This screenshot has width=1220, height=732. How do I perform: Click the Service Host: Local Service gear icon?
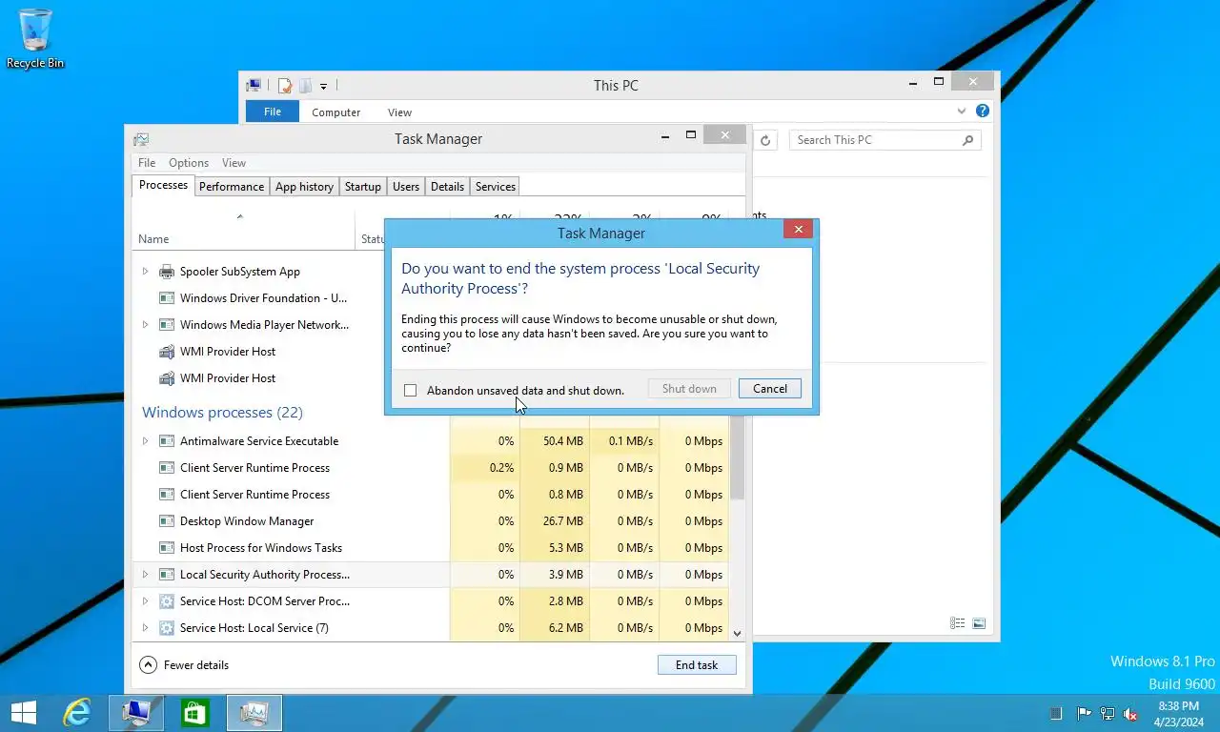click(167, 628)
